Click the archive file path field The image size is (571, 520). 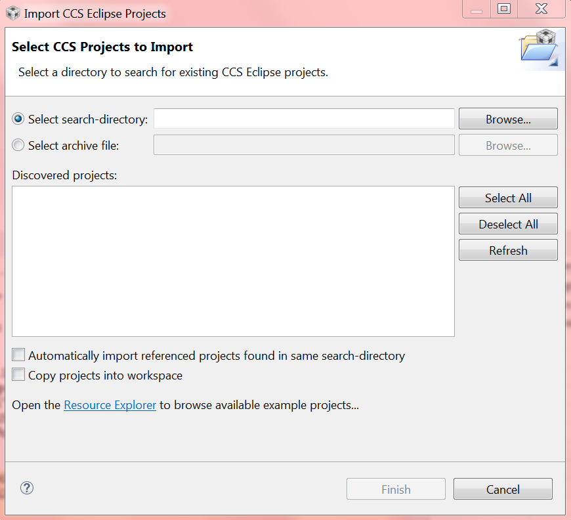[304, 145]
